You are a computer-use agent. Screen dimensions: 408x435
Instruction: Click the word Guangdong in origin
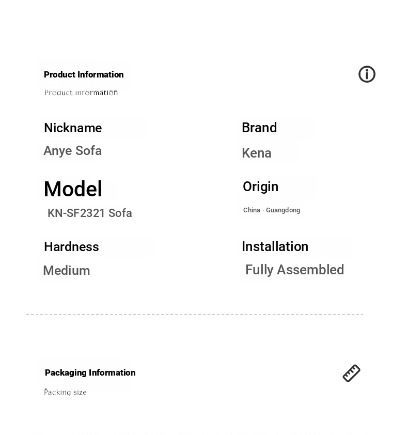283,210
